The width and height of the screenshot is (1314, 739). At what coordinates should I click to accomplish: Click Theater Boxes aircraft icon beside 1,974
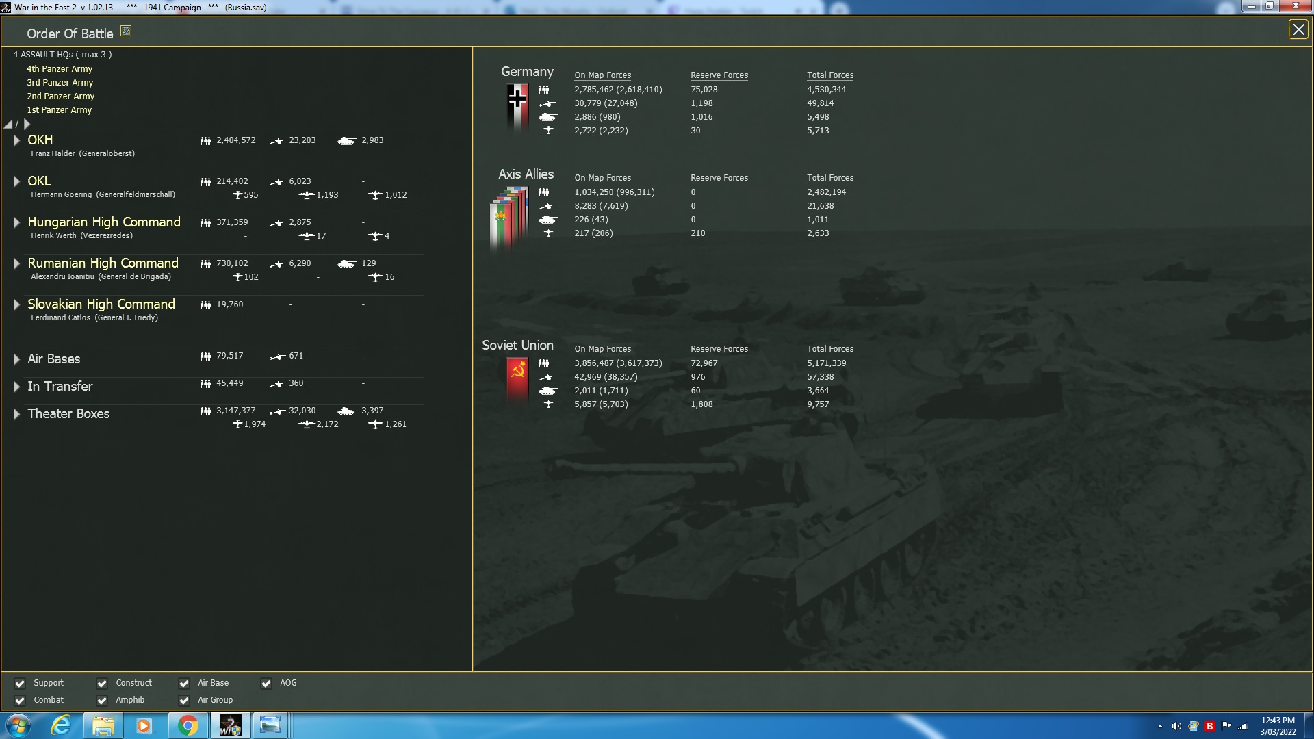[x=237, y=424]
